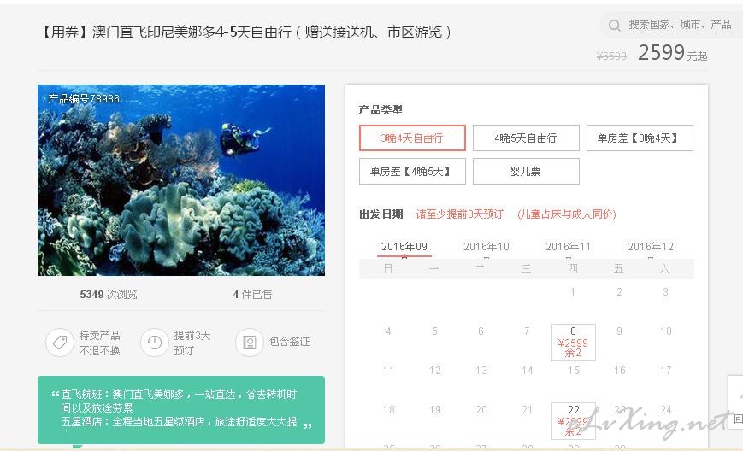Click the 请至少提前3天预订 notice
Image resolution: width=743 pixels, height=451 pixels.
(460, 214)
